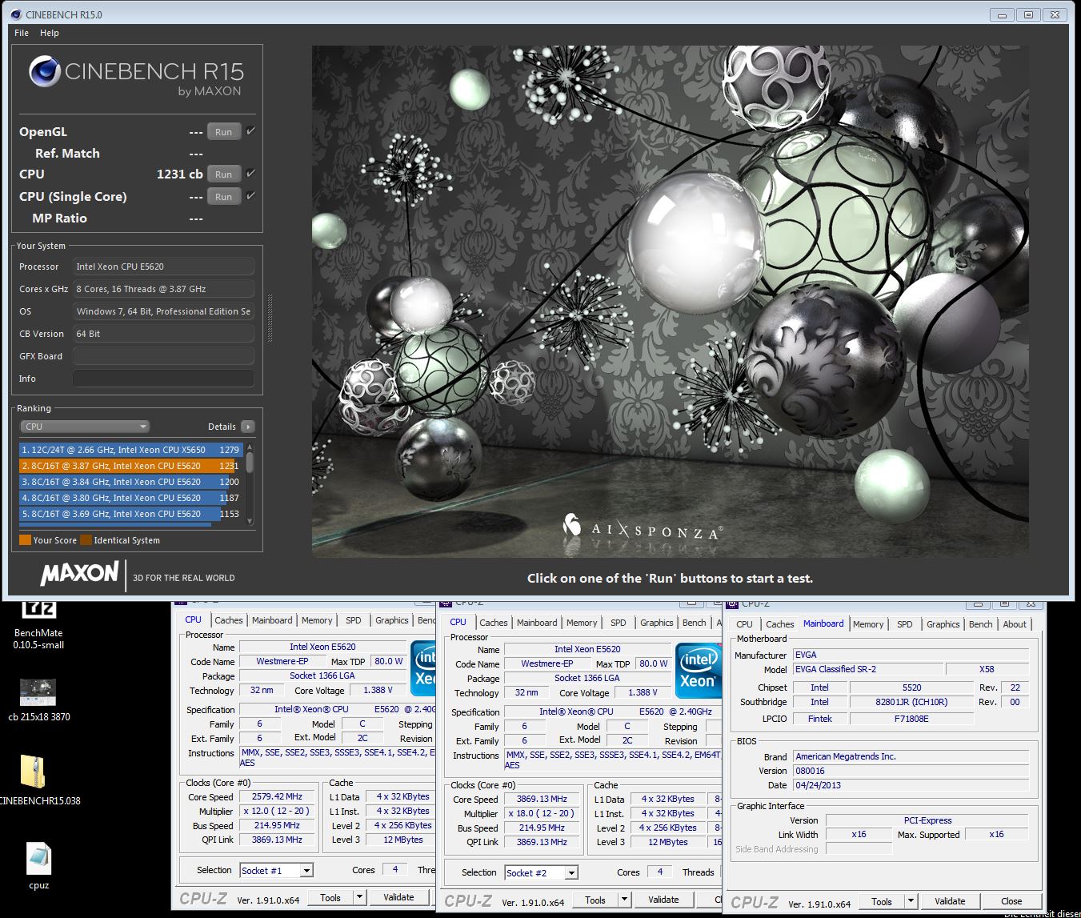Click the ranking list scrollbar thumb
1081x918 pixels.
click(250, 462)
